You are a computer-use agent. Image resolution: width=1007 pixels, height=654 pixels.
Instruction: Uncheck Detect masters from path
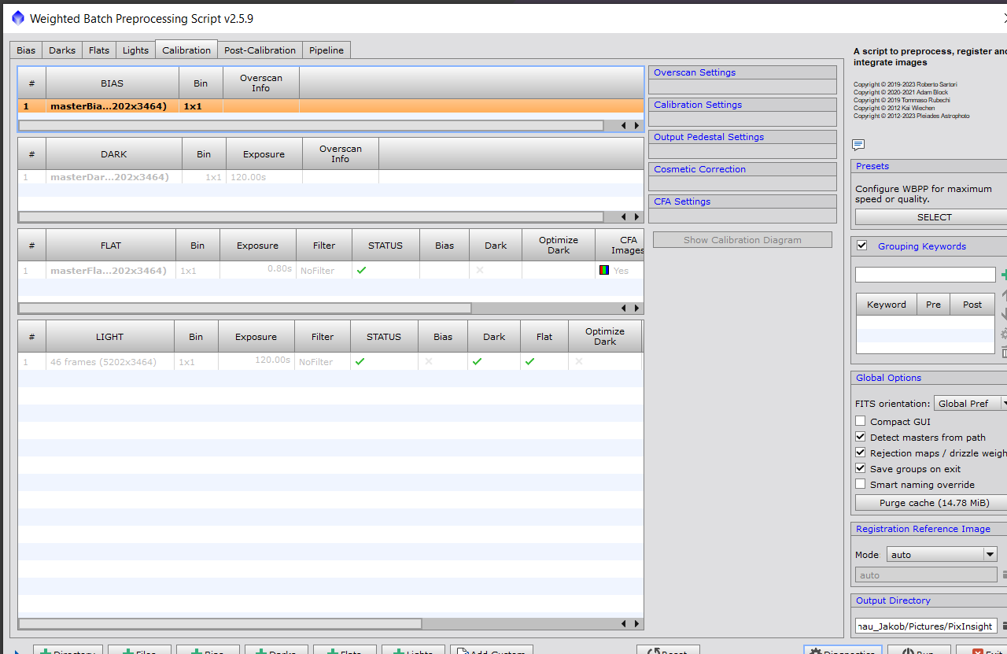pyautogui.click(x=861, y=437)
